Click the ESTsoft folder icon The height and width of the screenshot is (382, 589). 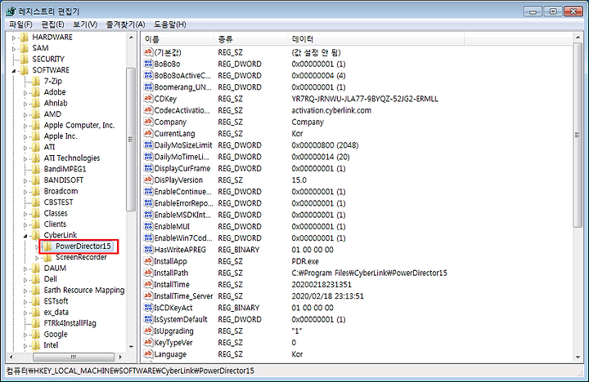pyautogui.click(x=36, y=301)
